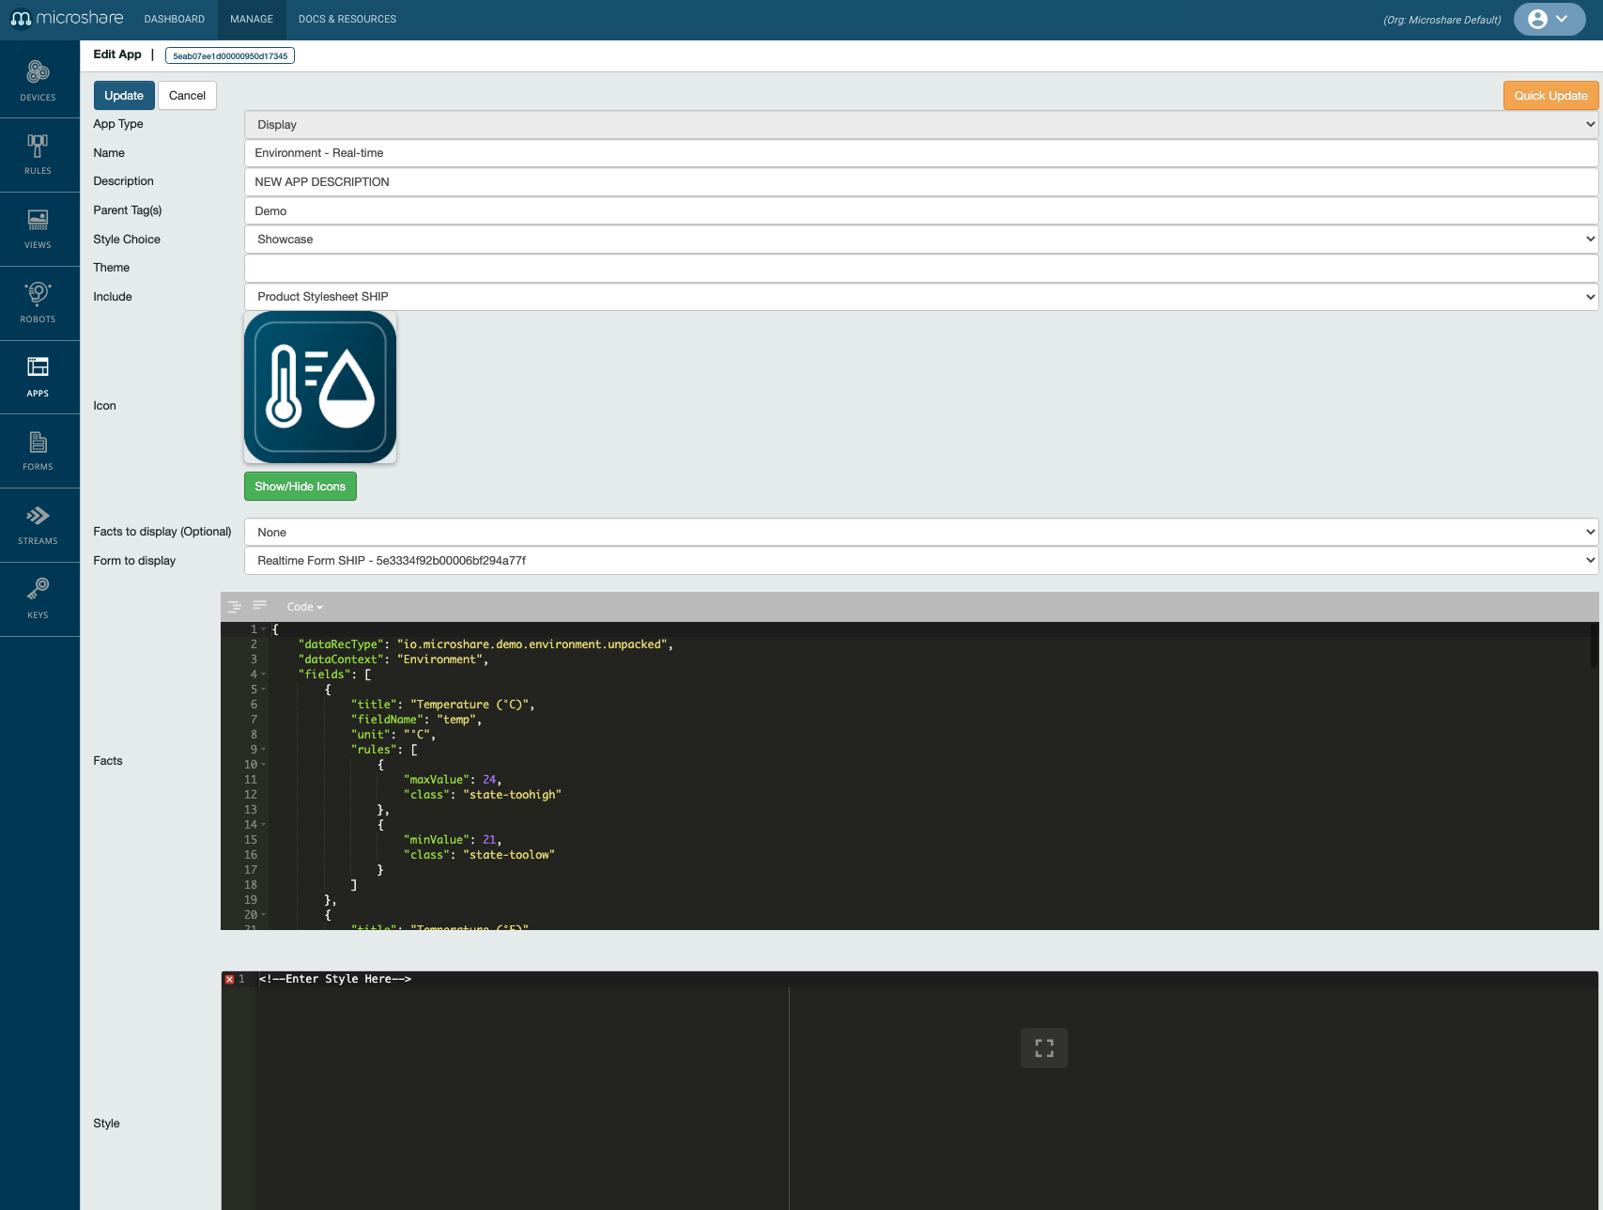Viewport: 1603px width, 1210px height.
Task: Click the Description input field
Action: tap(921, 182)
